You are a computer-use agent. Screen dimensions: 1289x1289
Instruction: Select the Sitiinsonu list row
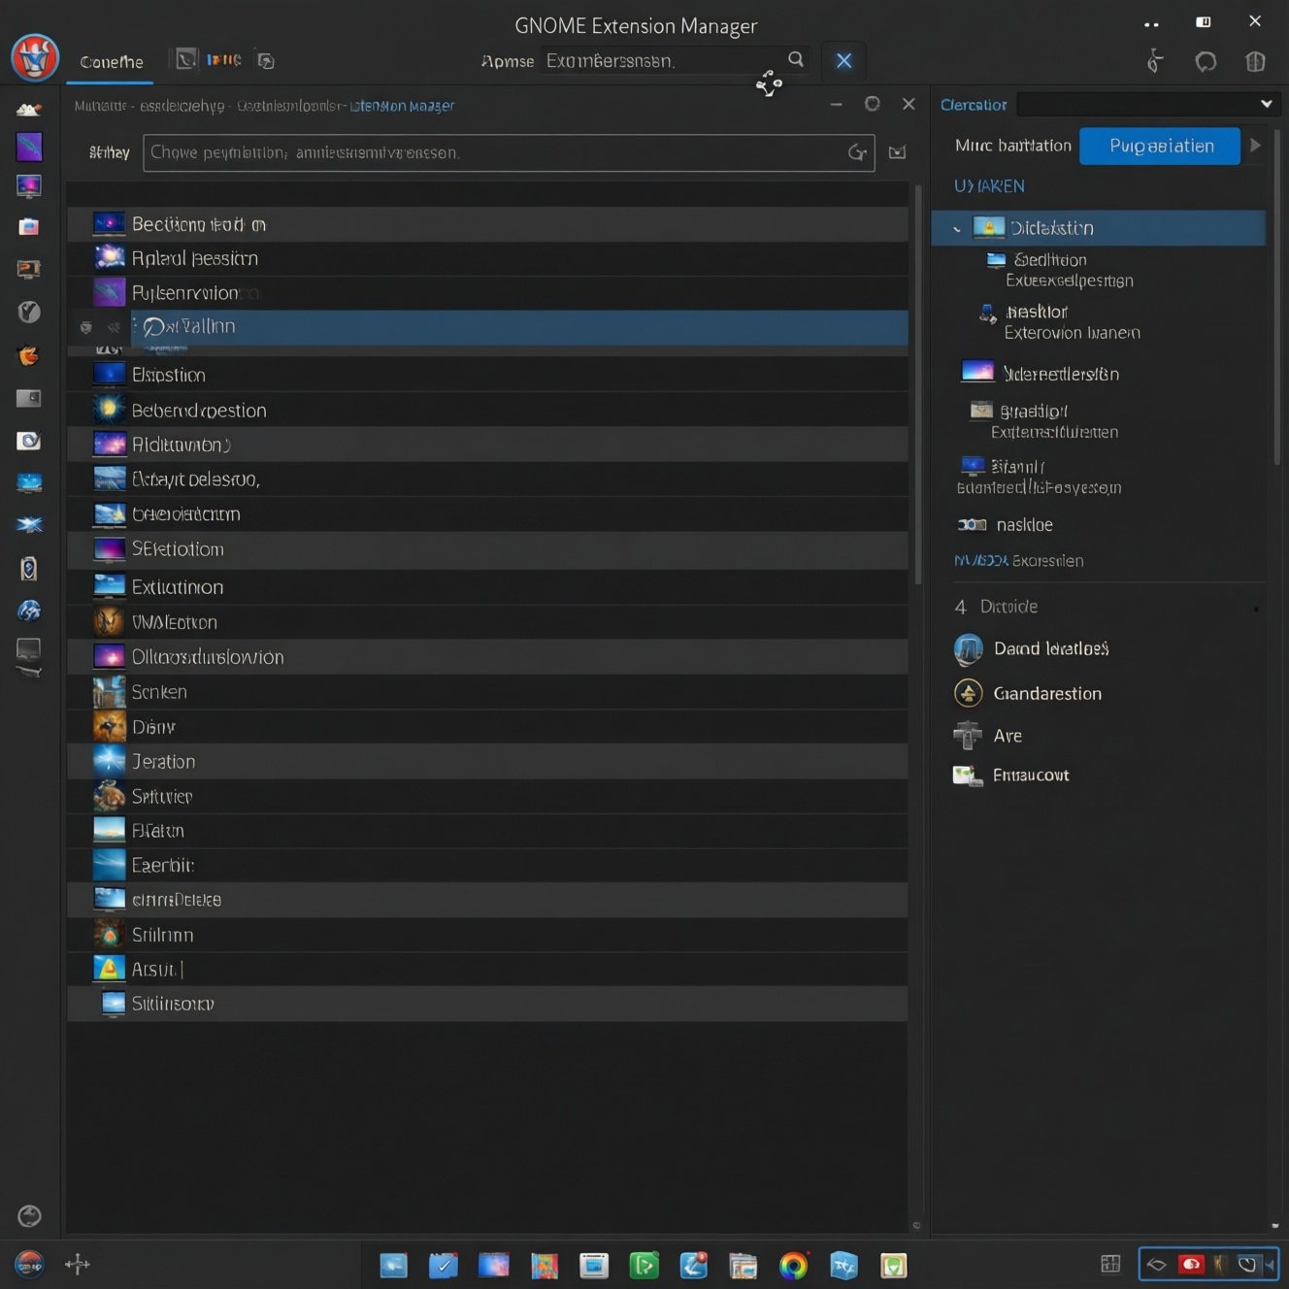point(487,1003)
